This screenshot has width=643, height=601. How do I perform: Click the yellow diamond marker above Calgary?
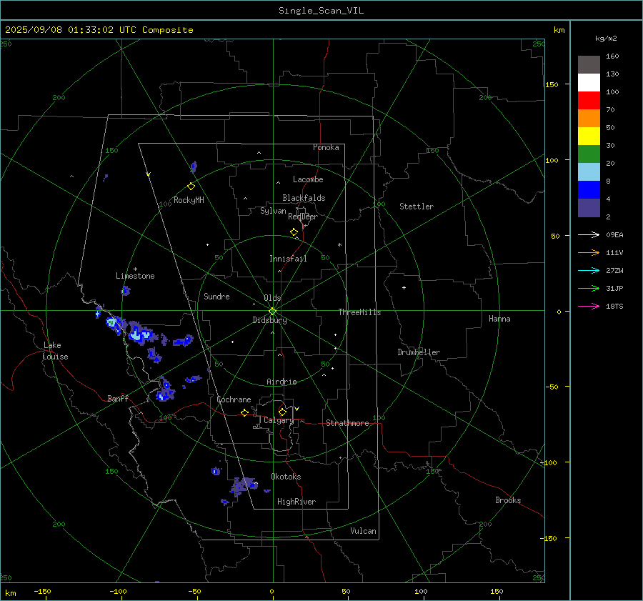[x=282, y=412]
